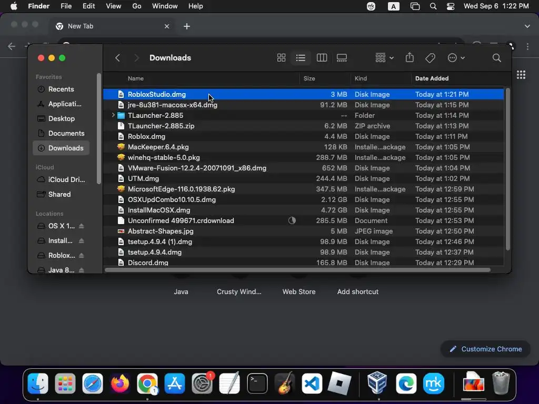The image size is (539, 404).
Task: Click Add shortcut in Chrome new tab
Action: click(x=358, y=291)
